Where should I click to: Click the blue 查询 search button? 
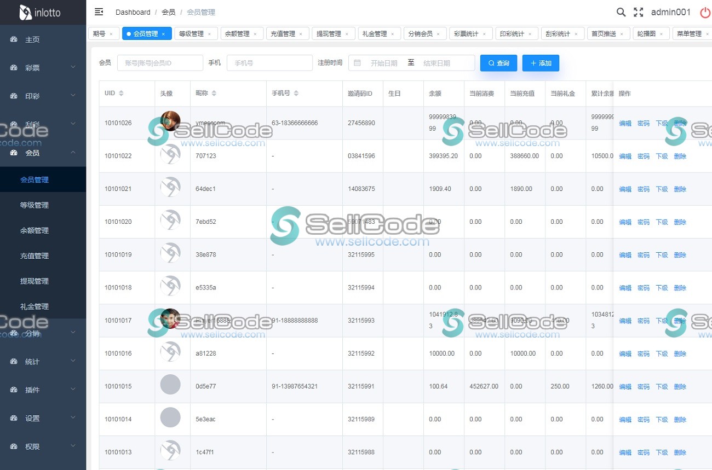tap(498, 63)
